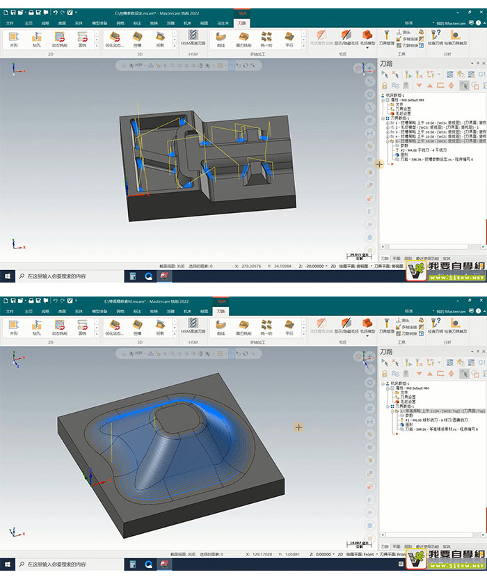Click the G1 post icon in top 刀路 panel

coord(481,74)
